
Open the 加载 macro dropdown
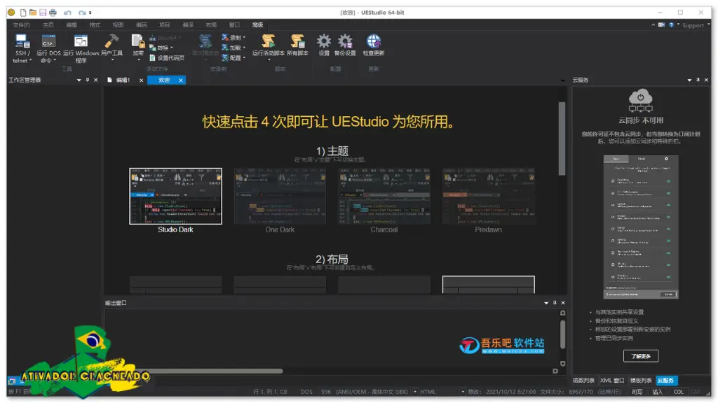[x=244, y=48]
